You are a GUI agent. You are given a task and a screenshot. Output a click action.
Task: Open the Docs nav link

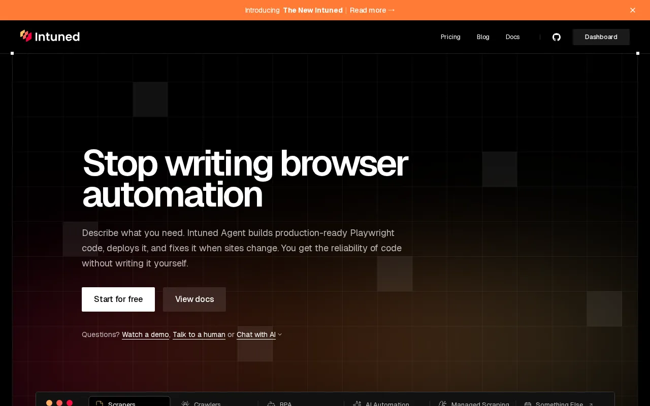click(512, 37)
